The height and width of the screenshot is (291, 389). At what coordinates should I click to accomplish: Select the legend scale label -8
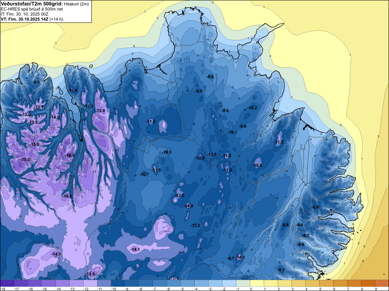pyautogui.click(x=140, y=289)
